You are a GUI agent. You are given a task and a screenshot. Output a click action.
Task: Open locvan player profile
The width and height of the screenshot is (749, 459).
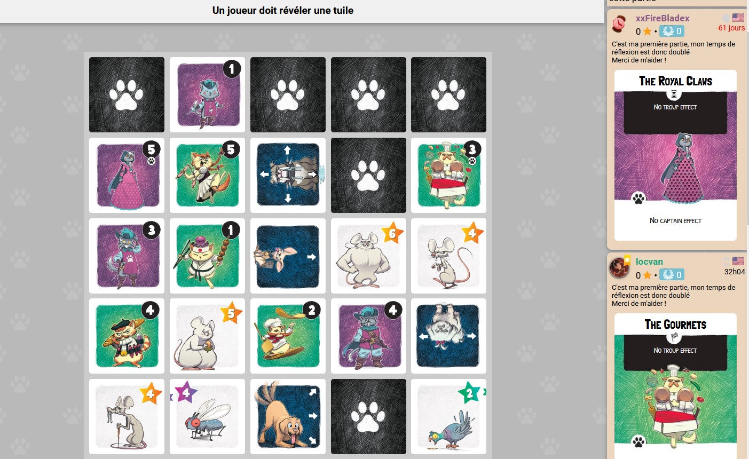(x=649, y=262)
